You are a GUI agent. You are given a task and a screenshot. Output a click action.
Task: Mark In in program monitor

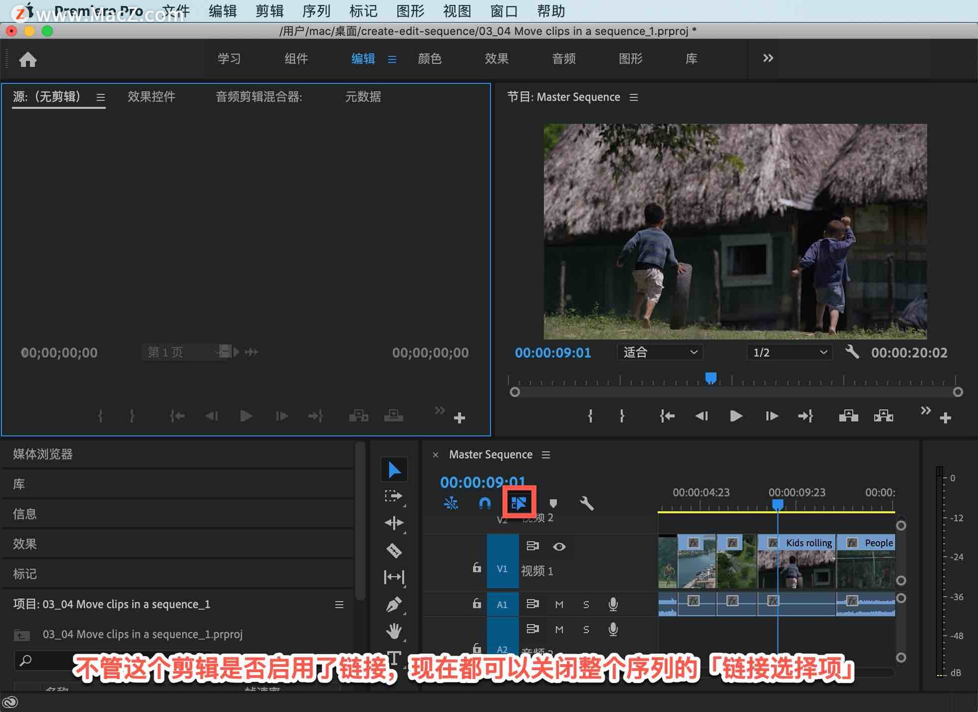[x=590, y=416]
